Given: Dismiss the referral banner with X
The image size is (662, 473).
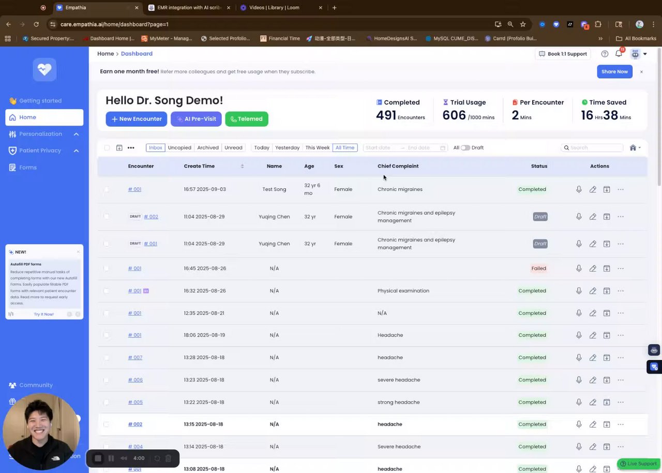Looking at the screenshot, I should (641, 72).
